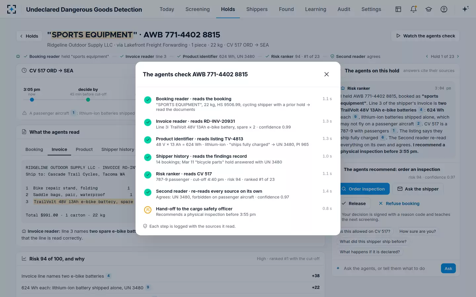
Task: Click the Product identifier step in dialog
Action: [x=238, y=142]
